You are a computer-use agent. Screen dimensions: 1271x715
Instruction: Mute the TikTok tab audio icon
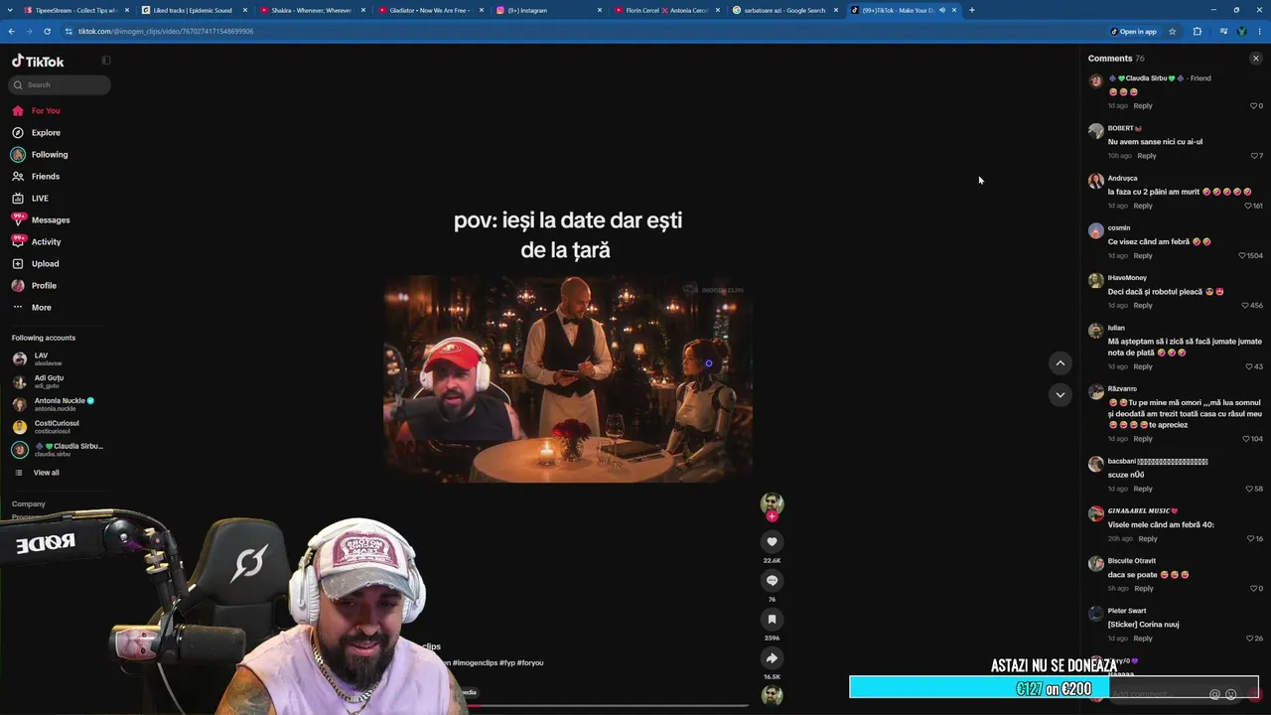pos(941,10)
